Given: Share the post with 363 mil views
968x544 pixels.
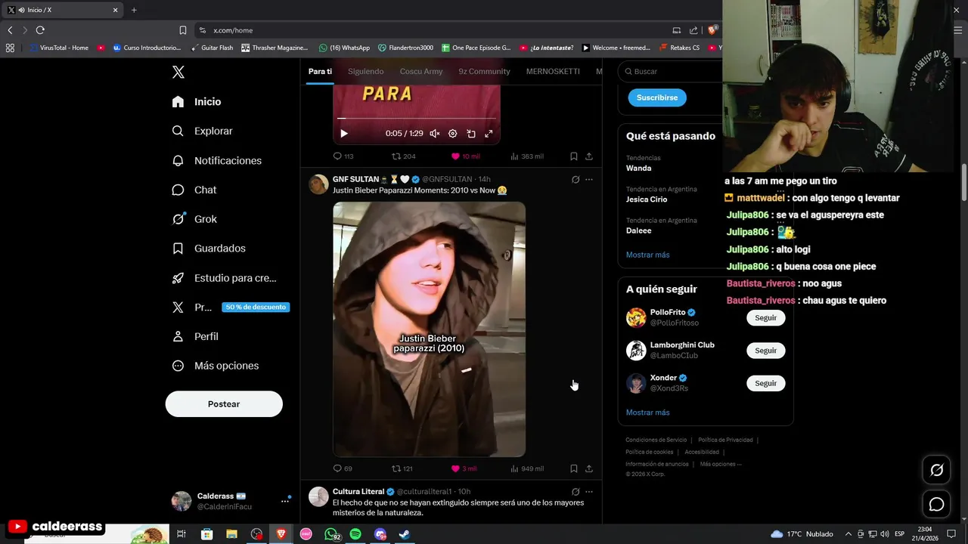Looking at the screenshot, I should pyautogui.click(x=589, y=156).
